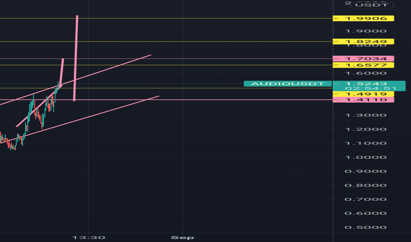Click the AUDIOUSDT symbol label
The width and height of the screenshot is (411, 242).
coord(288,84)
